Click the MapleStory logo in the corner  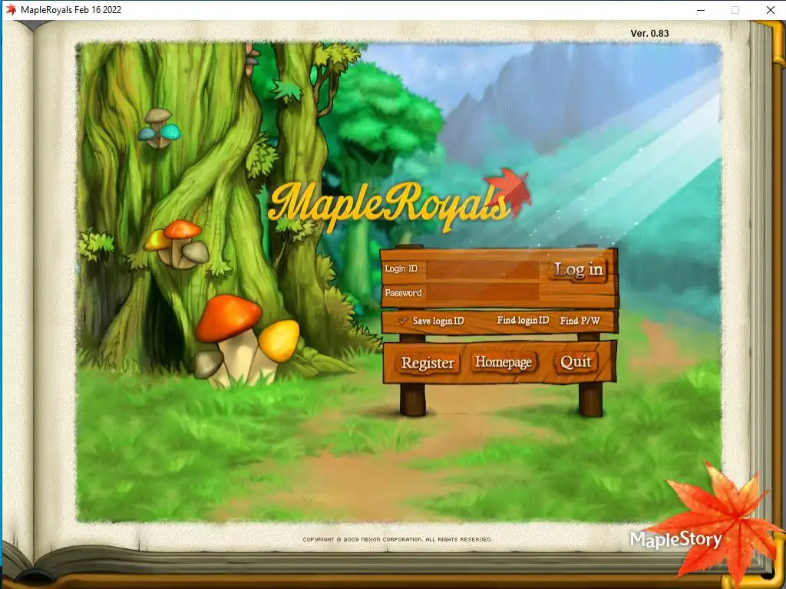(676, 540)
